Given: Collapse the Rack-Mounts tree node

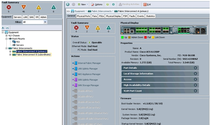Looking at the screenshot, I should click(x=6, y=39).
